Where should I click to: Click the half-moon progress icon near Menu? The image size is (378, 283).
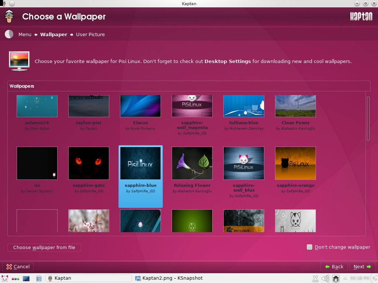point(9,34)
